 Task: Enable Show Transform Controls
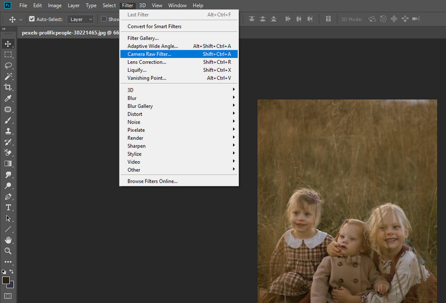[x=103, y=19]
